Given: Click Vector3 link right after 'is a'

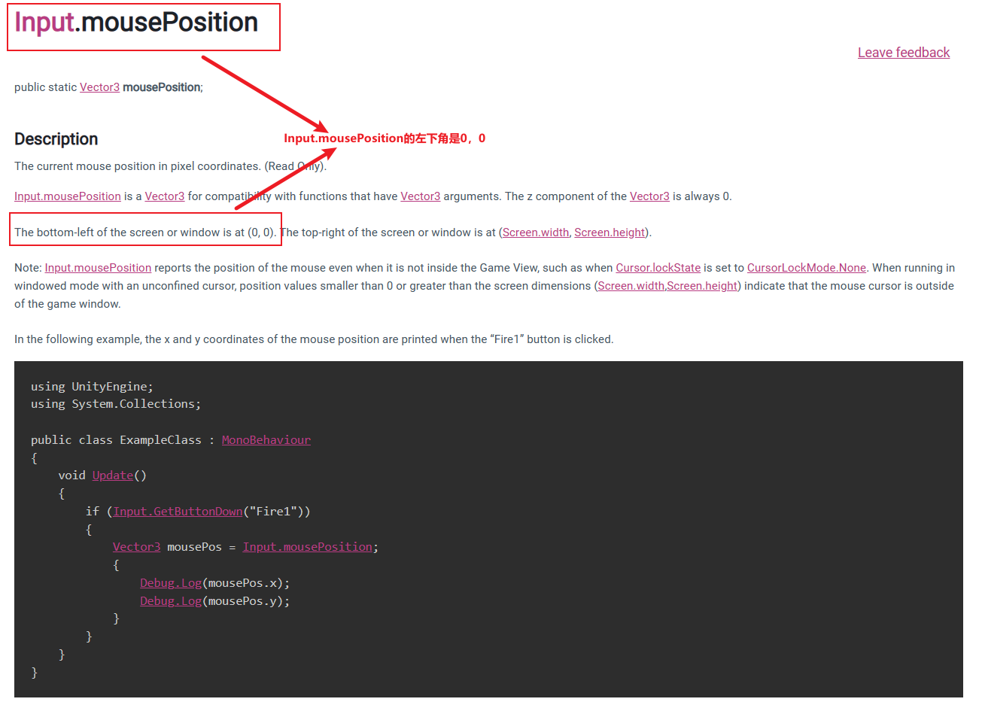Looking at the screenshot, I should pyautogui.click(x=164, y=196).
